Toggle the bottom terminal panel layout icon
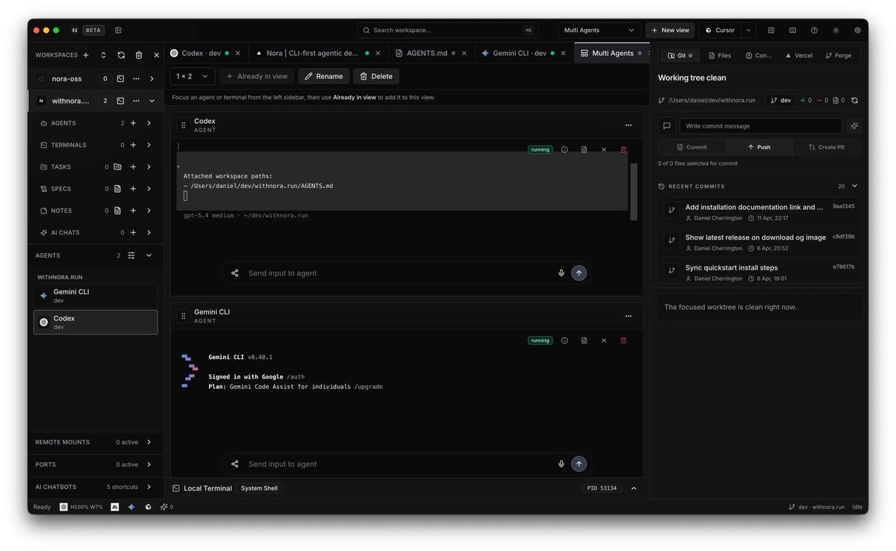896x551 pixels. click(792, 31)
